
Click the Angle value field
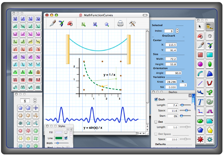[x=173, y=73]
